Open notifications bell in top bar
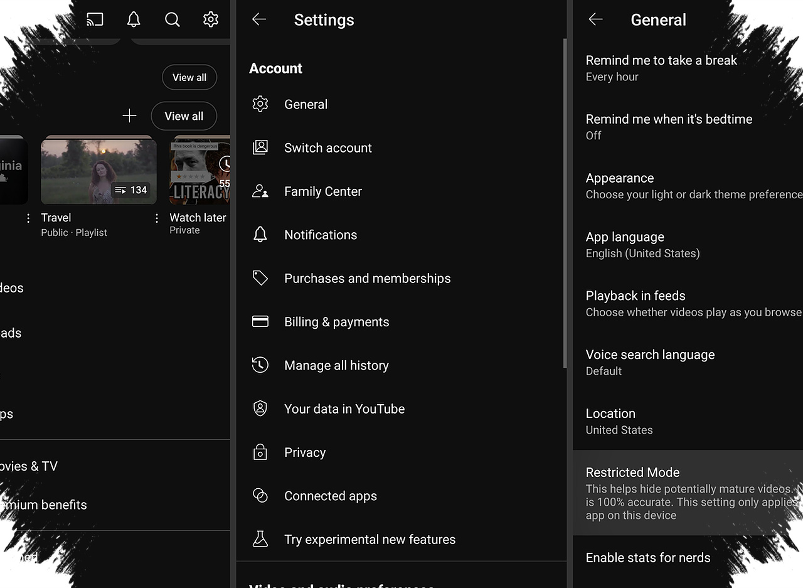 point(134,19)
